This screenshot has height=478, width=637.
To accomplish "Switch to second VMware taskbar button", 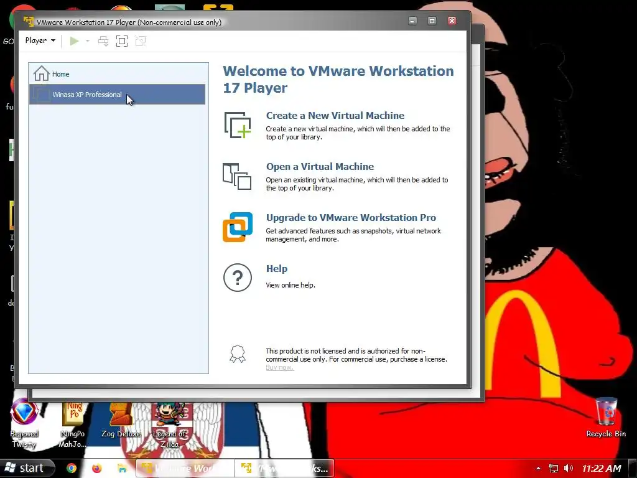I will click(284, 468).
